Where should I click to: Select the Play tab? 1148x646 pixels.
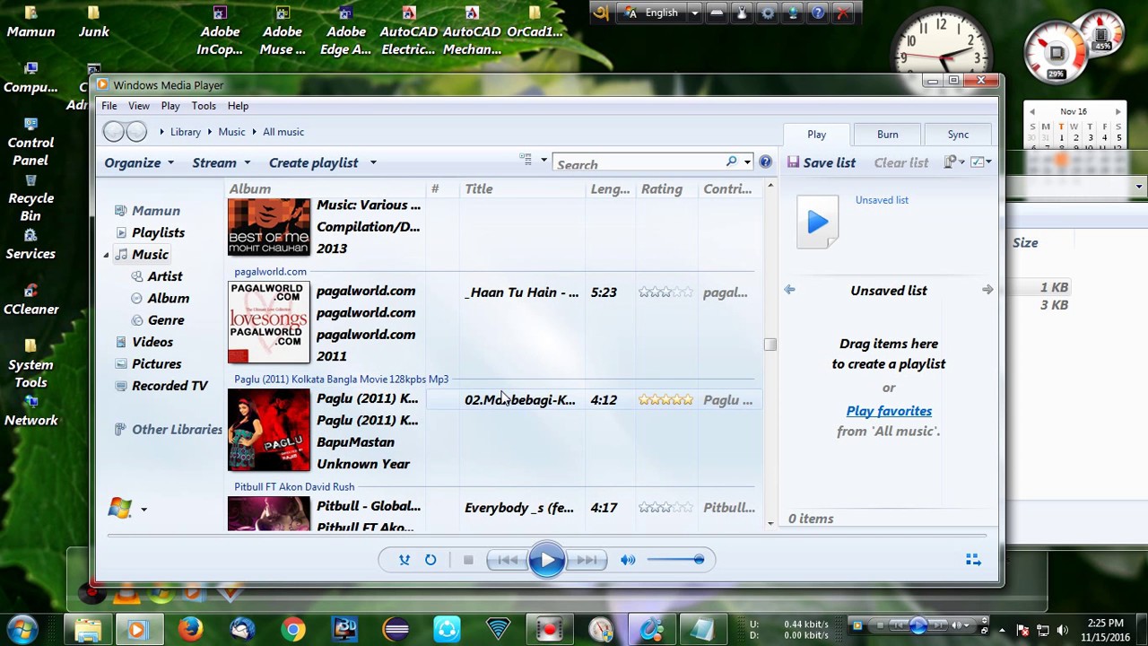coord(816,135)
